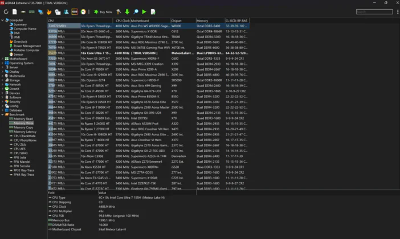Open the vertical dots menu icon
400x239 pixels.
coord(398,12)
